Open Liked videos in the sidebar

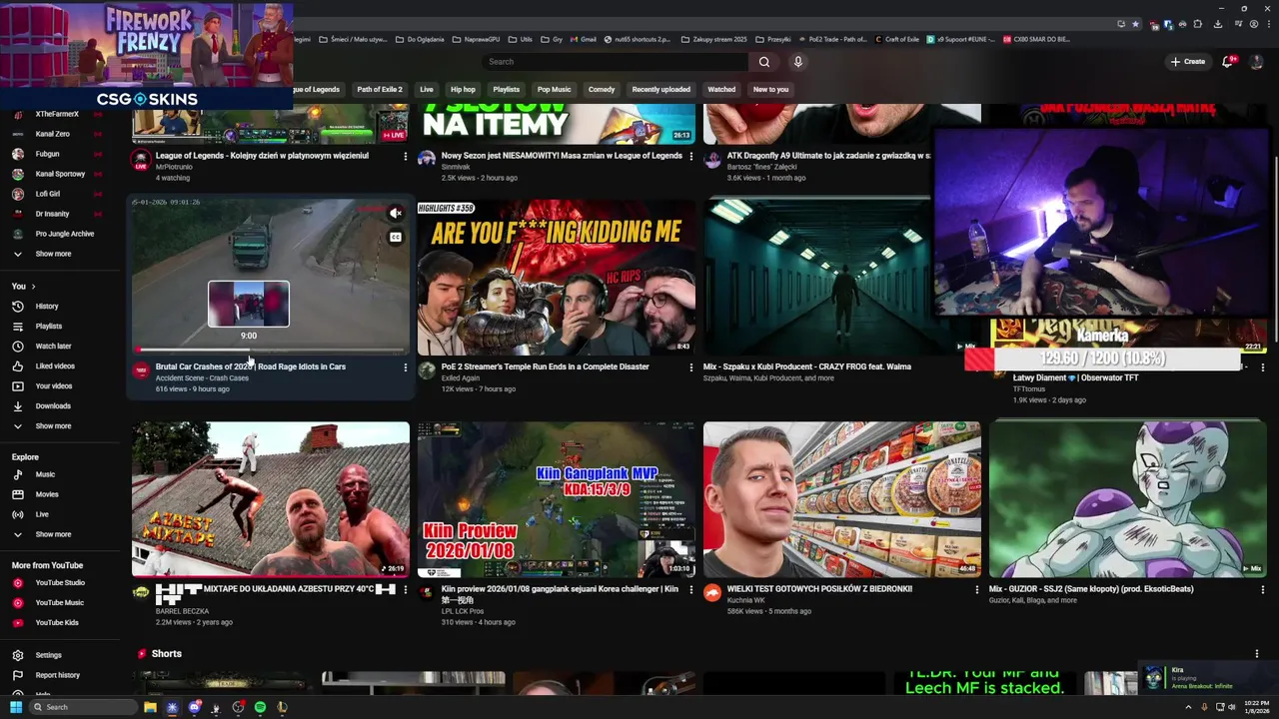click(55, 366)
